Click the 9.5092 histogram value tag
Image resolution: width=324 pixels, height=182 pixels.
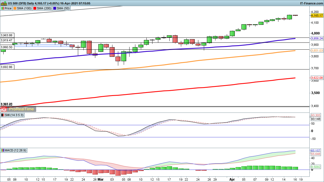(x=315, y=167)
